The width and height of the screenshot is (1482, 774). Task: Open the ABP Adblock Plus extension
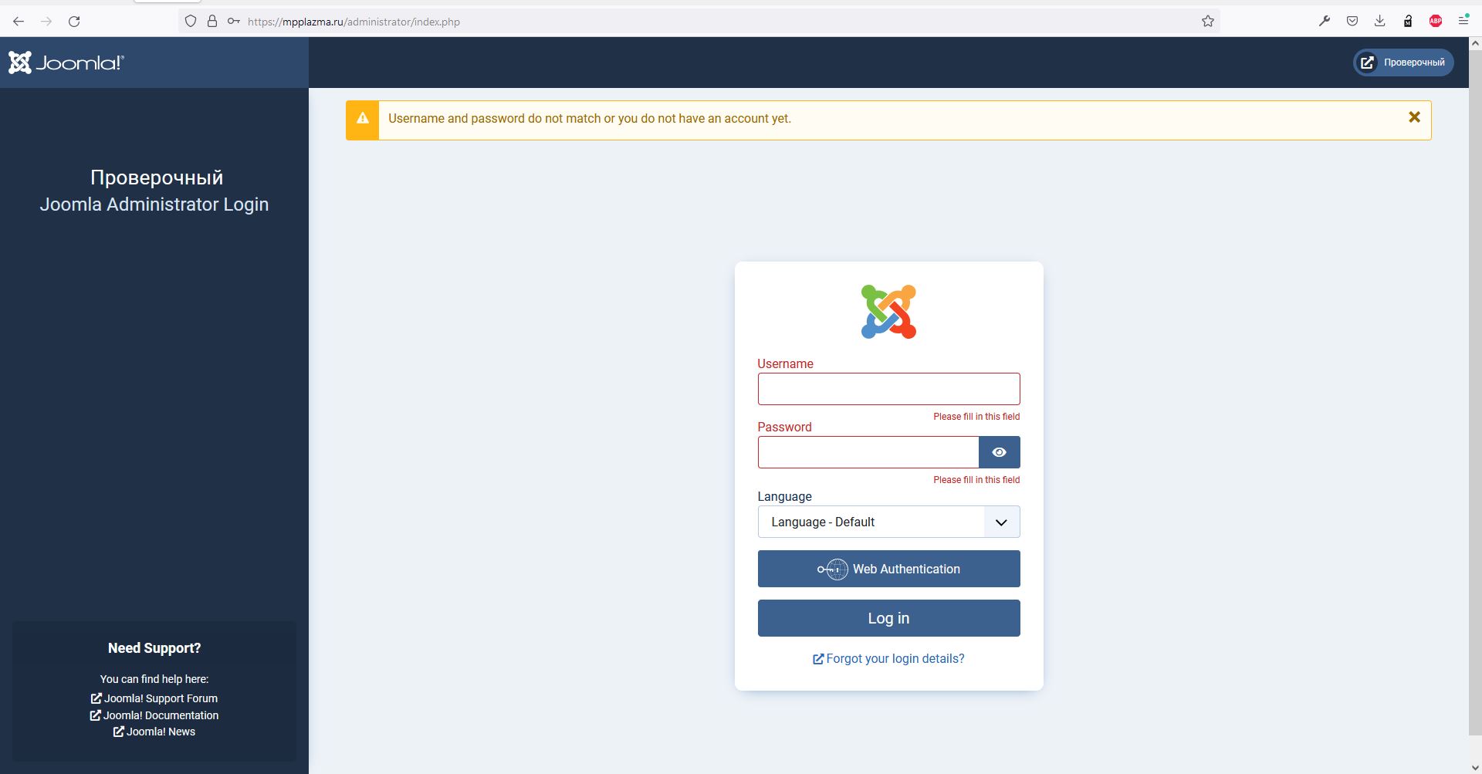(x=1436, y=22)
